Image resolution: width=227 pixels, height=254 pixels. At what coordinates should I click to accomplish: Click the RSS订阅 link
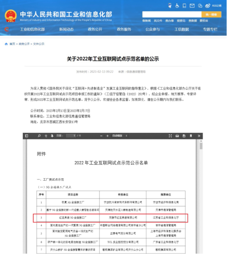pyautogui.click(x=217, y=6)
